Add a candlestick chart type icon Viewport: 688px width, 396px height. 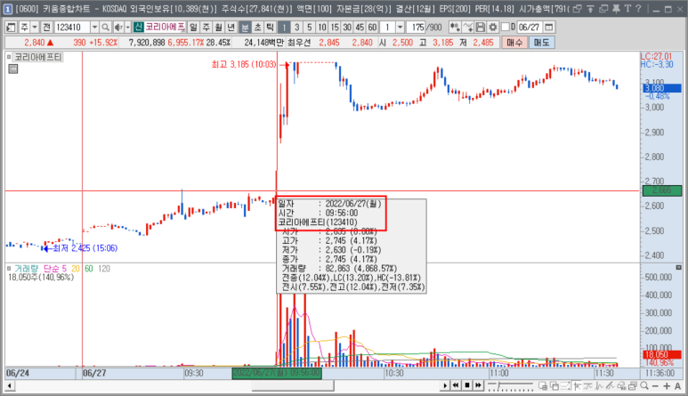(x=455, y=28)
